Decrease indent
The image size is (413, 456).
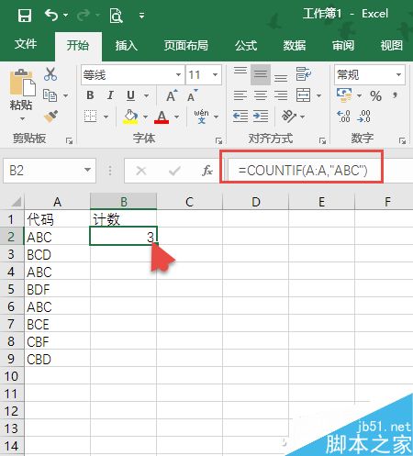point(240,117)
